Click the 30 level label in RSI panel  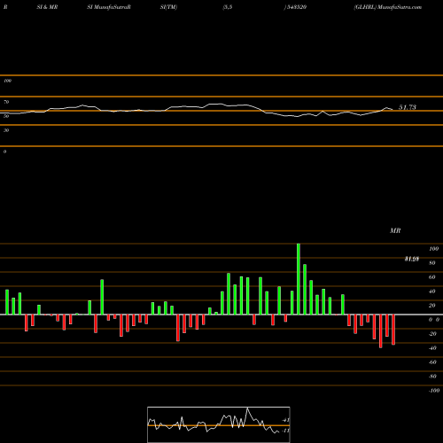tap(6, 130)
